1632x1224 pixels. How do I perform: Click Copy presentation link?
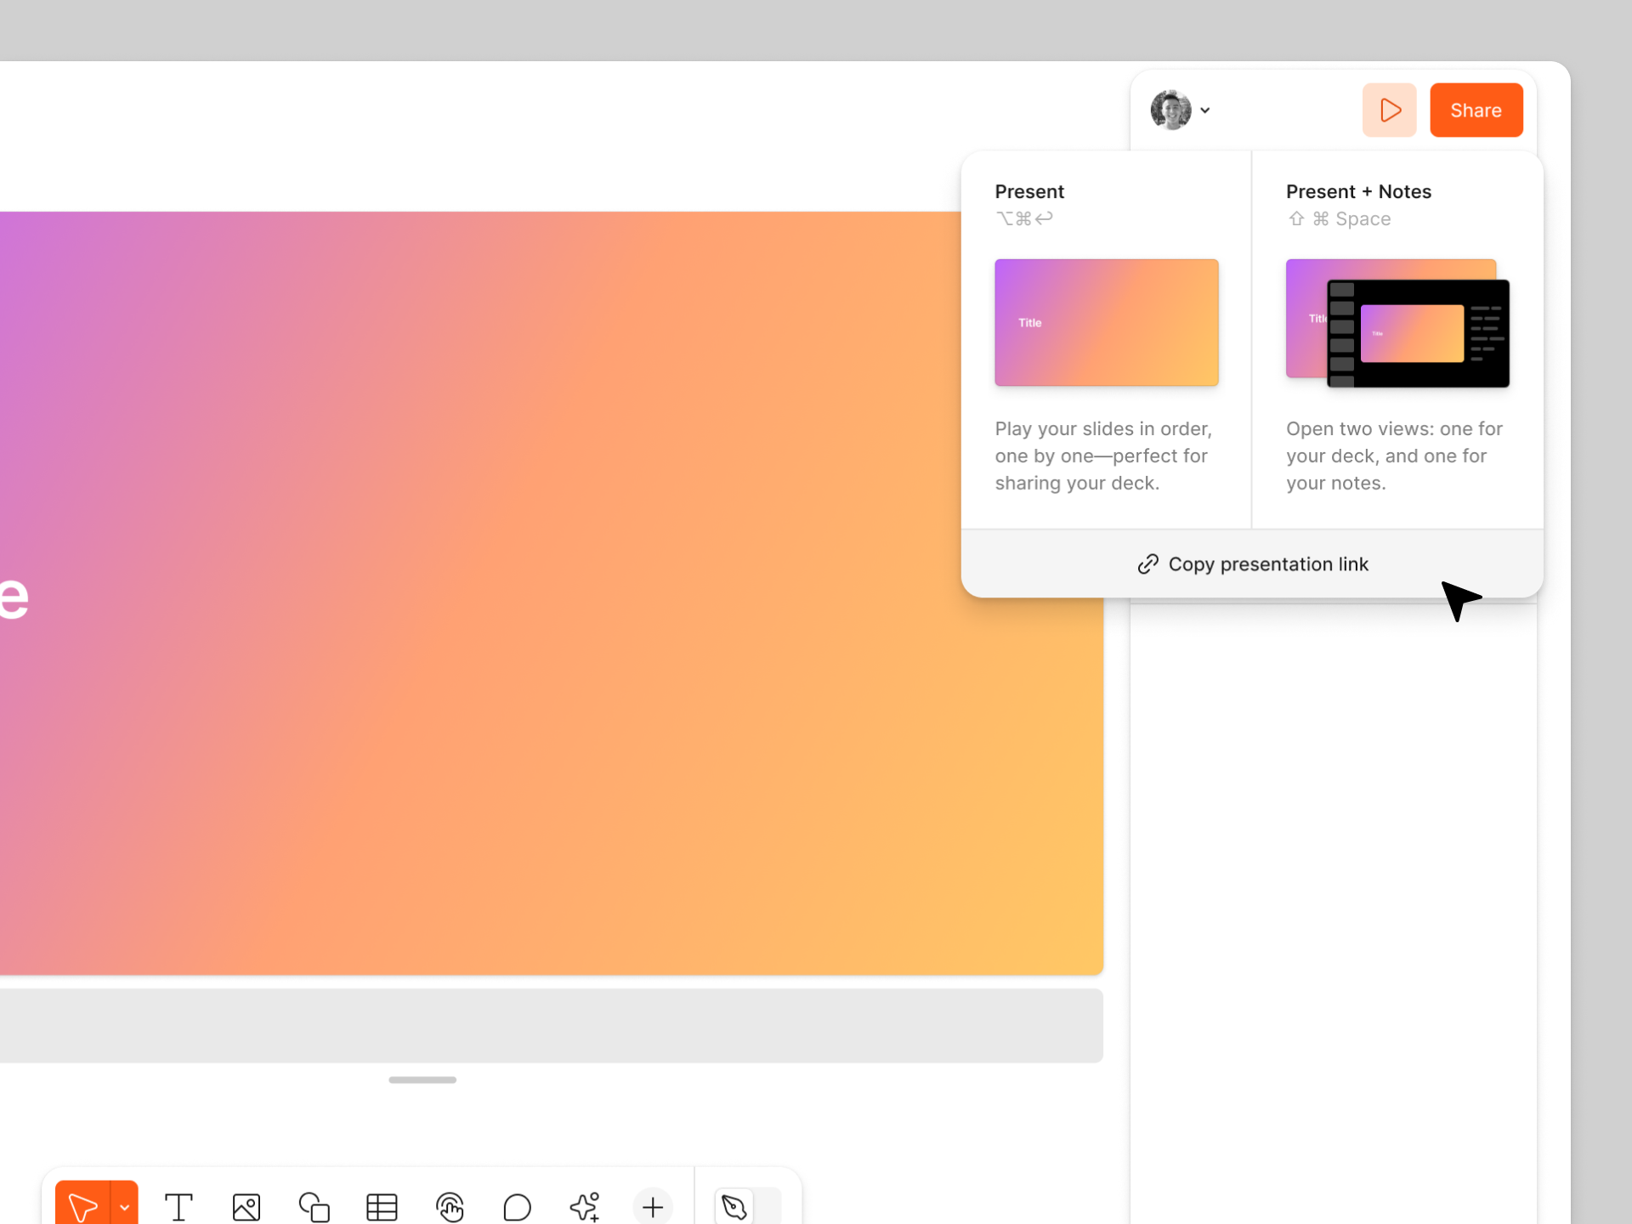coord(1253,564)
